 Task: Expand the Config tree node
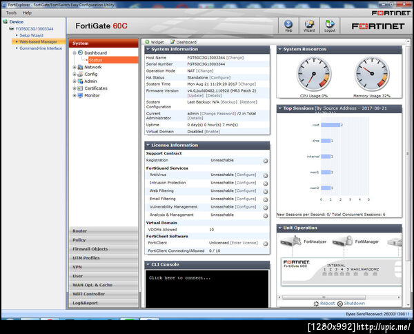[x=75, y=75]
